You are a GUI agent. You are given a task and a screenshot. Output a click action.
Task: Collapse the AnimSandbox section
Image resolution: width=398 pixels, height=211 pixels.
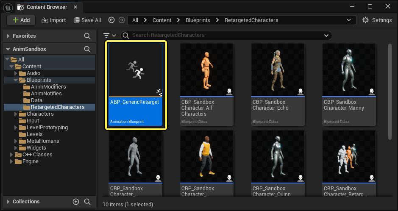pyautogui.click(x=8, y=49)
